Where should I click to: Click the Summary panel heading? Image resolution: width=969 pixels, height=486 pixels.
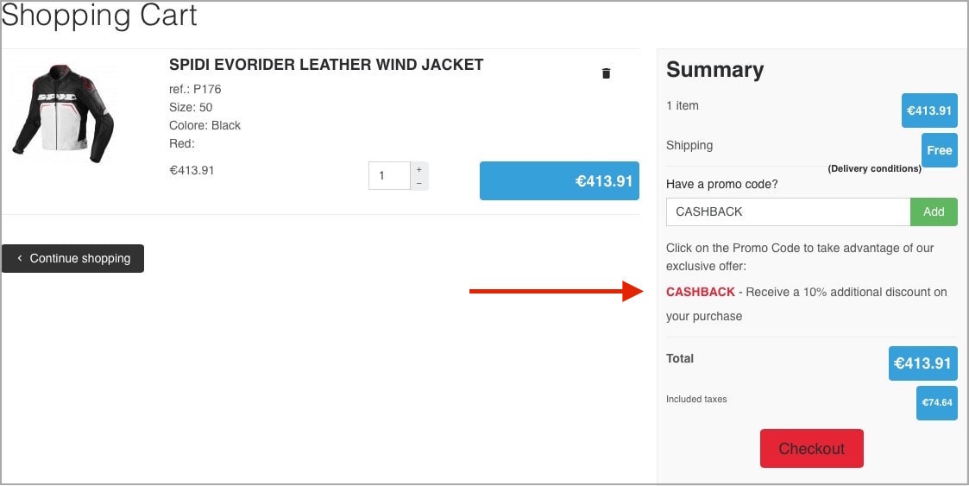pyautogui.click(x=714, y=70)
